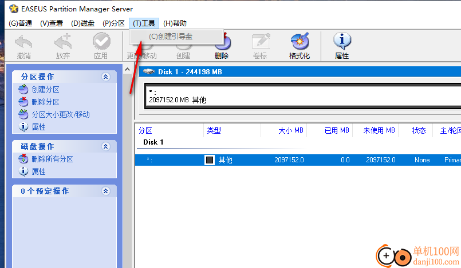Select the *: partition row

pyautogui.click(x=298, y=160)
